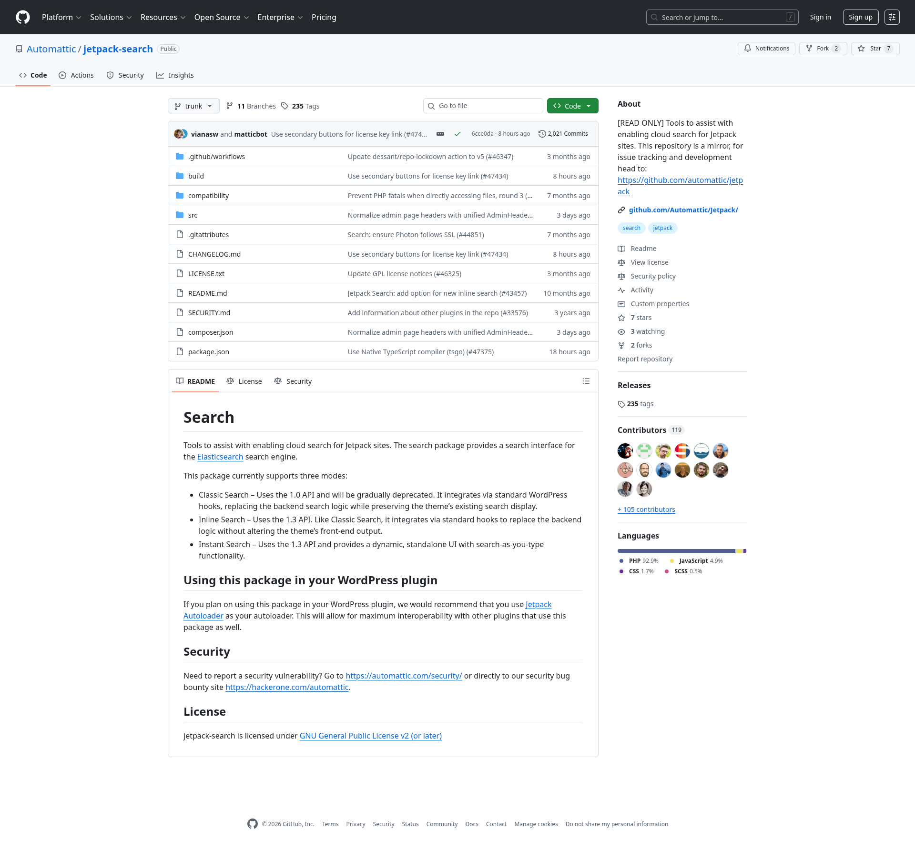The width and height of the screenshot is (915, 849).
Task: Open the trunk branch selector
Action: [193, 106]
